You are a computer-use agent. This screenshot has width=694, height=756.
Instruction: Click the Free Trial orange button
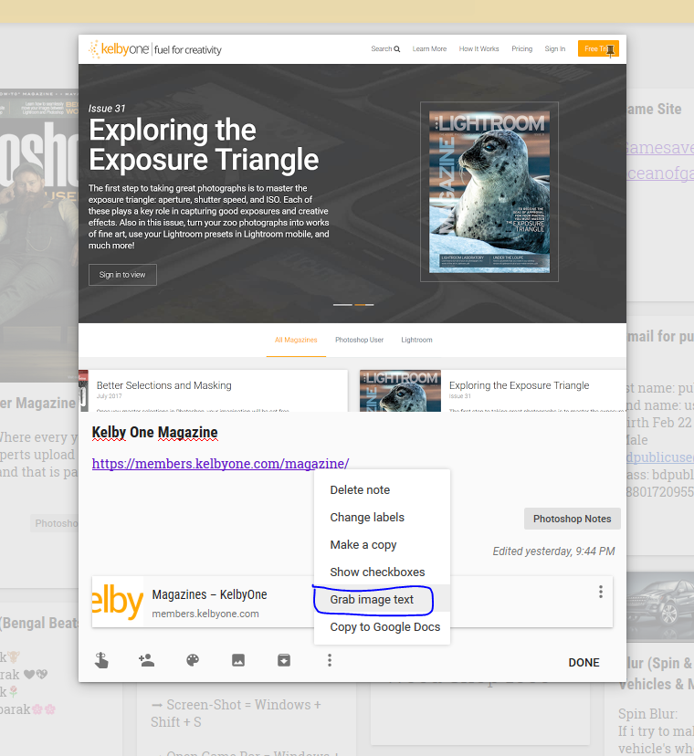coord(598,48)
